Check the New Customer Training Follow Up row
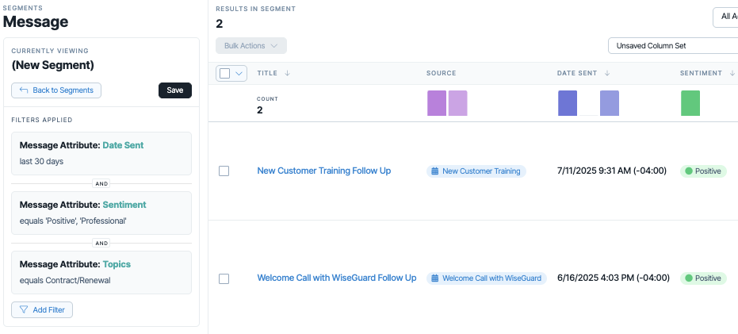 click(224, 171)
